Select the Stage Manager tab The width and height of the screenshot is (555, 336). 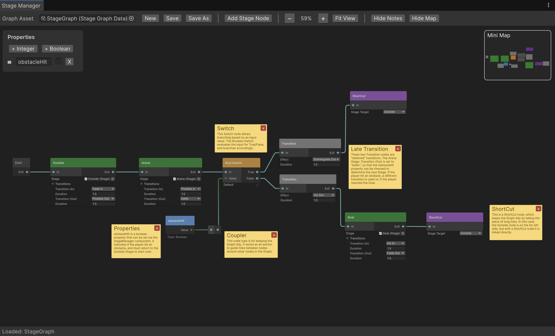click(x=21, y=6)
